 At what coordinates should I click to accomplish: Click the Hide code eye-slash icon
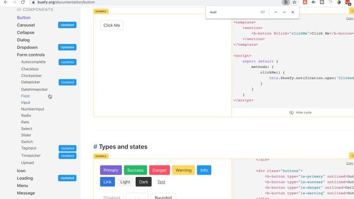coord(291,112)
